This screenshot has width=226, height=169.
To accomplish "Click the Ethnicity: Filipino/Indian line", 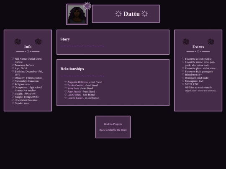I will 28,78.
